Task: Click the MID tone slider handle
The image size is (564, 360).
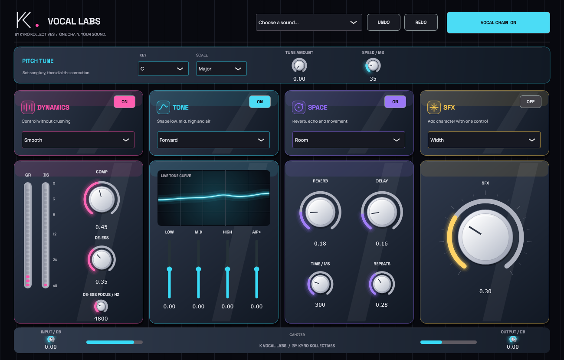Action: [198, 269]
